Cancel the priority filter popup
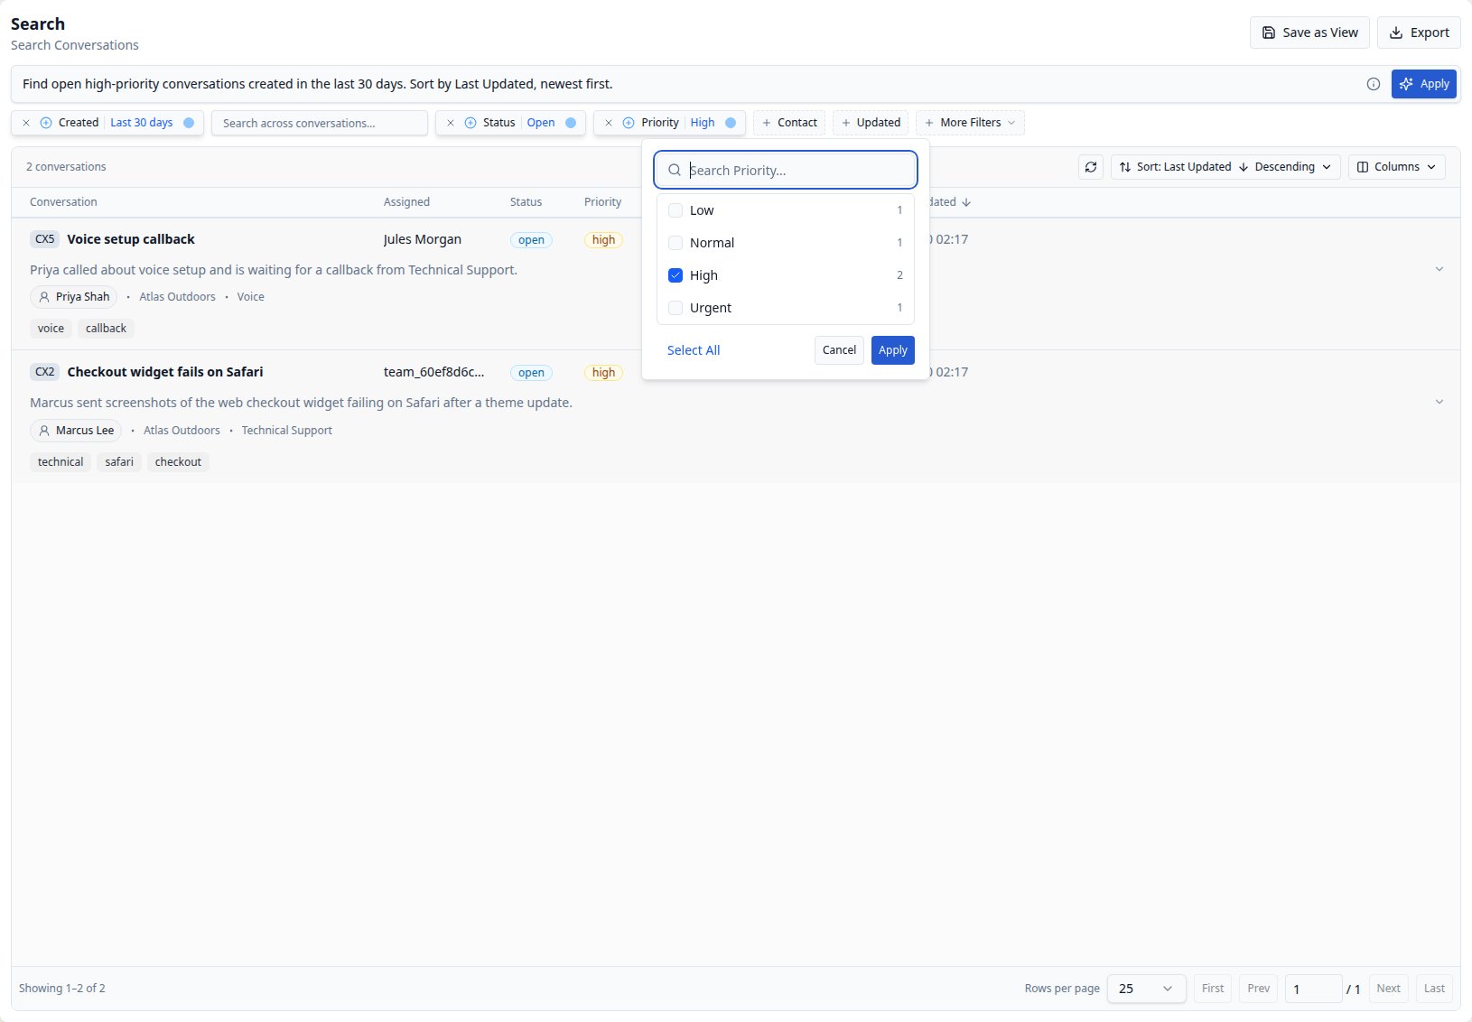This screenshot has height=1022, width=1472. pos(839,350)
